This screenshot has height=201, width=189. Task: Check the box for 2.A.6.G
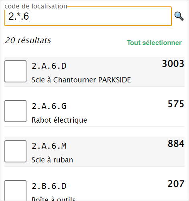[15, 111]
